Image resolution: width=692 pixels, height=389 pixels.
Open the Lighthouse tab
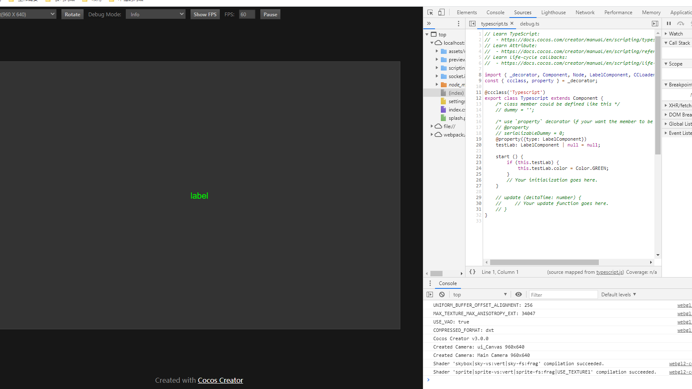tap(553, 13)
